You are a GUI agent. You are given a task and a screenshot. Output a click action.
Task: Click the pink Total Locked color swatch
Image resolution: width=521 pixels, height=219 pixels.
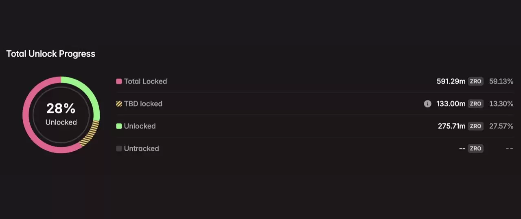pos(119,82)
